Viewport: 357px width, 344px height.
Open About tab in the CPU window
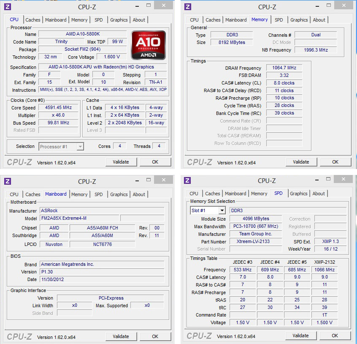click(139, 20)
